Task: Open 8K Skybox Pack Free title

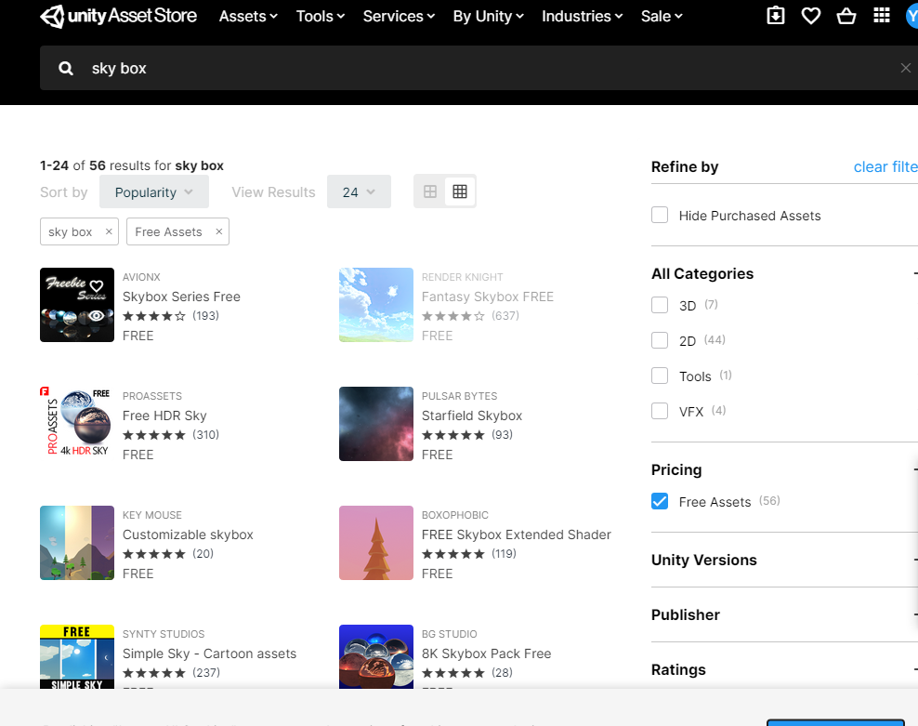Action: tap(487, 653)
